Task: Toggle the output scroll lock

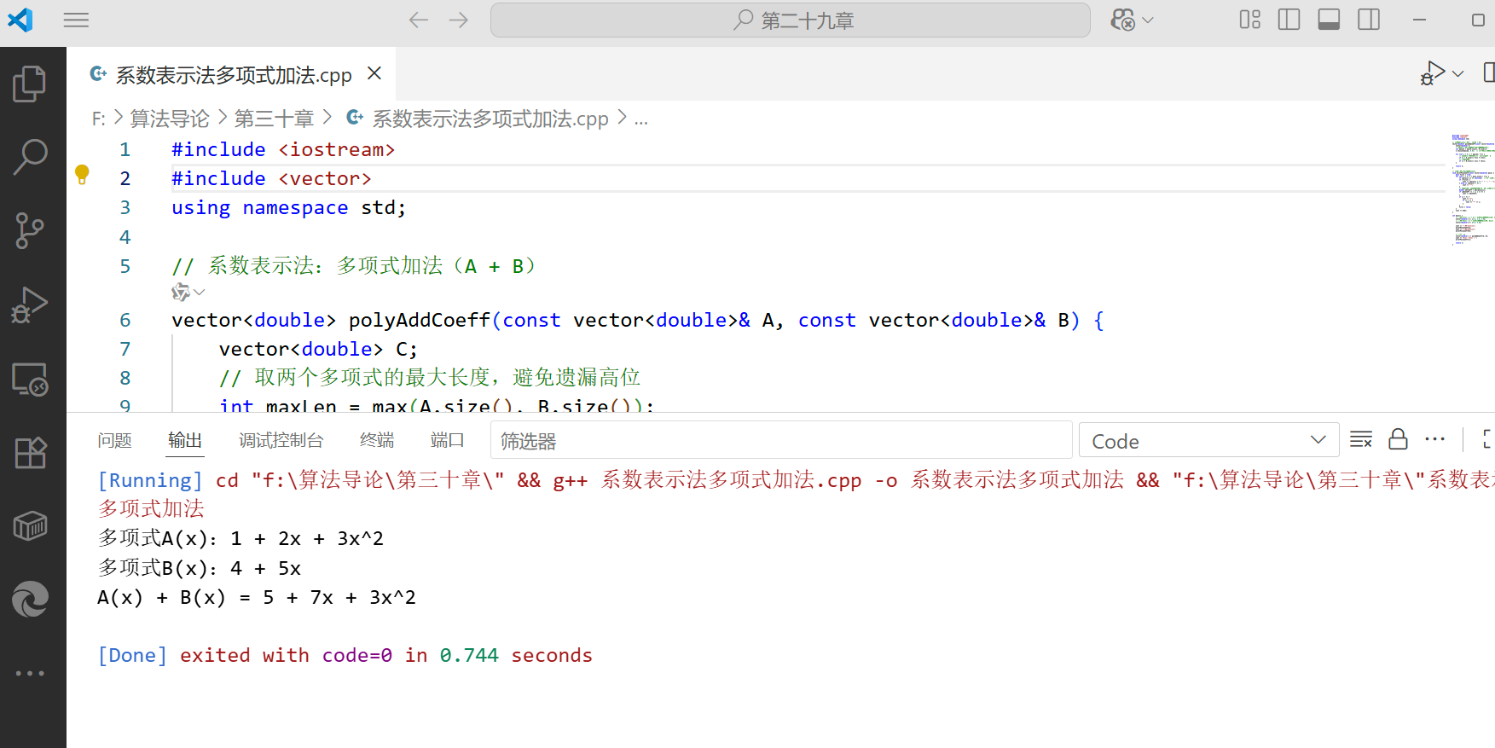Action: (x=1398, y=440)
